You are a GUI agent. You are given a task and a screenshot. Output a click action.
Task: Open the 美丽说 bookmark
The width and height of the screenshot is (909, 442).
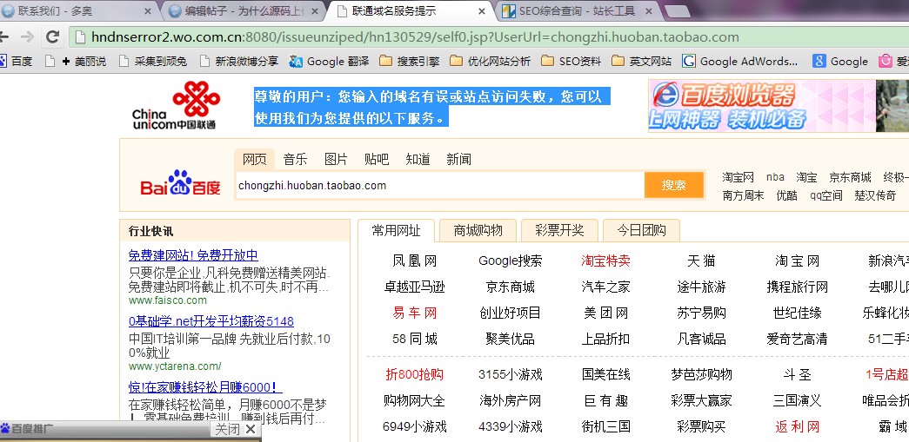pos(84,62)
